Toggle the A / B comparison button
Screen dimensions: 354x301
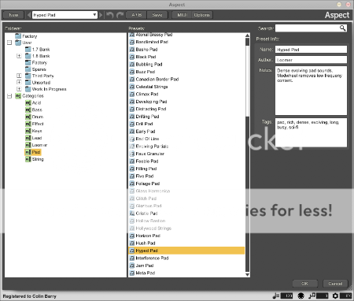(x=136, y=15)
